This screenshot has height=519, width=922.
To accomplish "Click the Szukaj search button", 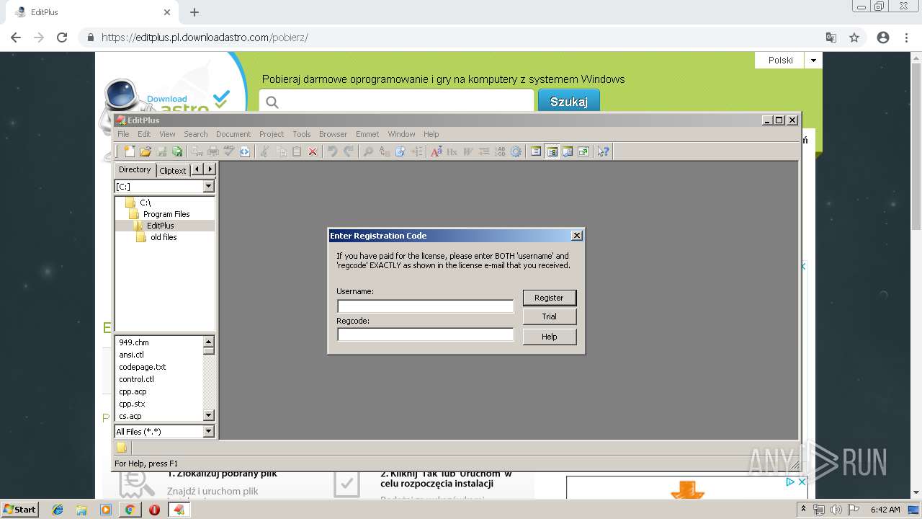I will 568,102.
